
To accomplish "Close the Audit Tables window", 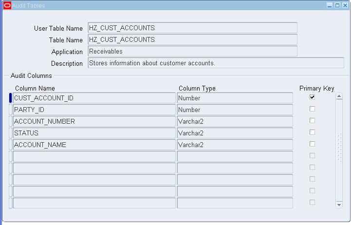I will pos(344,5).
